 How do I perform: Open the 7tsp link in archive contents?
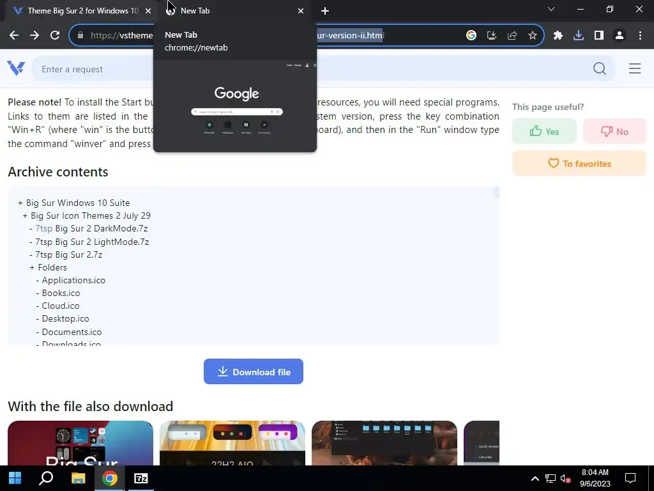(44, 228)
